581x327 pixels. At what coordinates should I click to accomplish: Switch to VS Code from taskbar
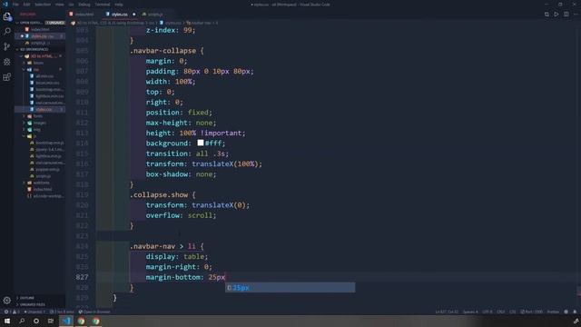pyautogui.click(x=66, y=321)
